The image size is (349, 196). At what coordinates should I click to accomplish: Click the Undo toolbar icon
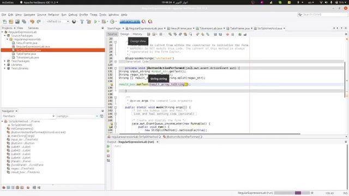[32, 22]
